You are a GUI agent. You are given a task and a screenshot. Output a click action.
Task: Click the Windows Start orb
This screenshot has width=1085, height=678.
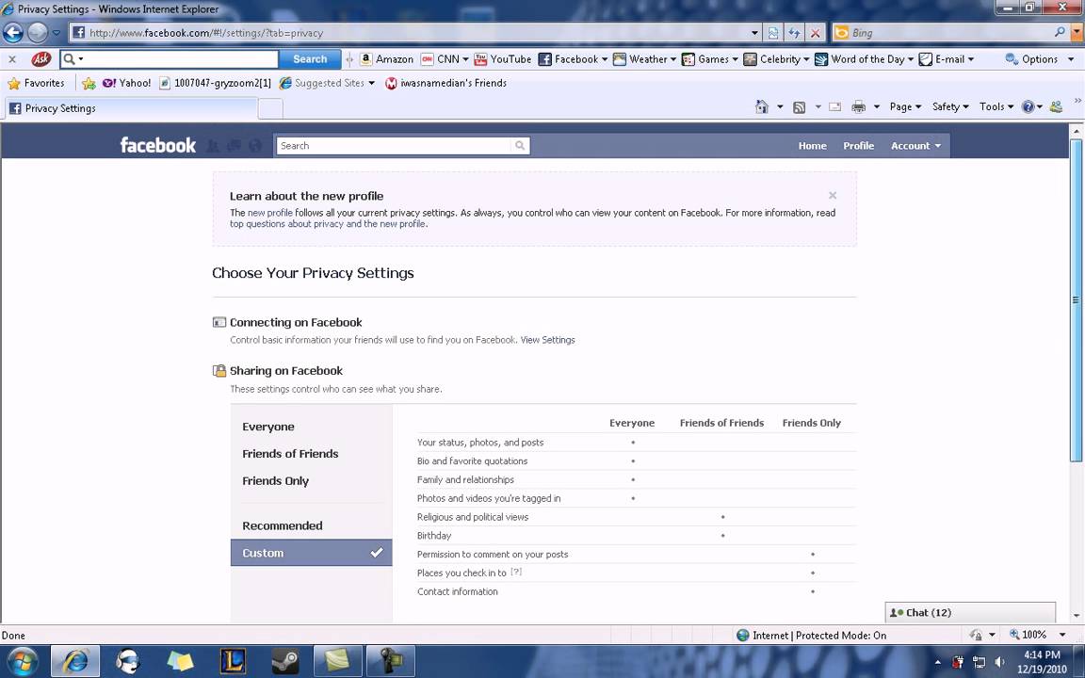point(23,661)
